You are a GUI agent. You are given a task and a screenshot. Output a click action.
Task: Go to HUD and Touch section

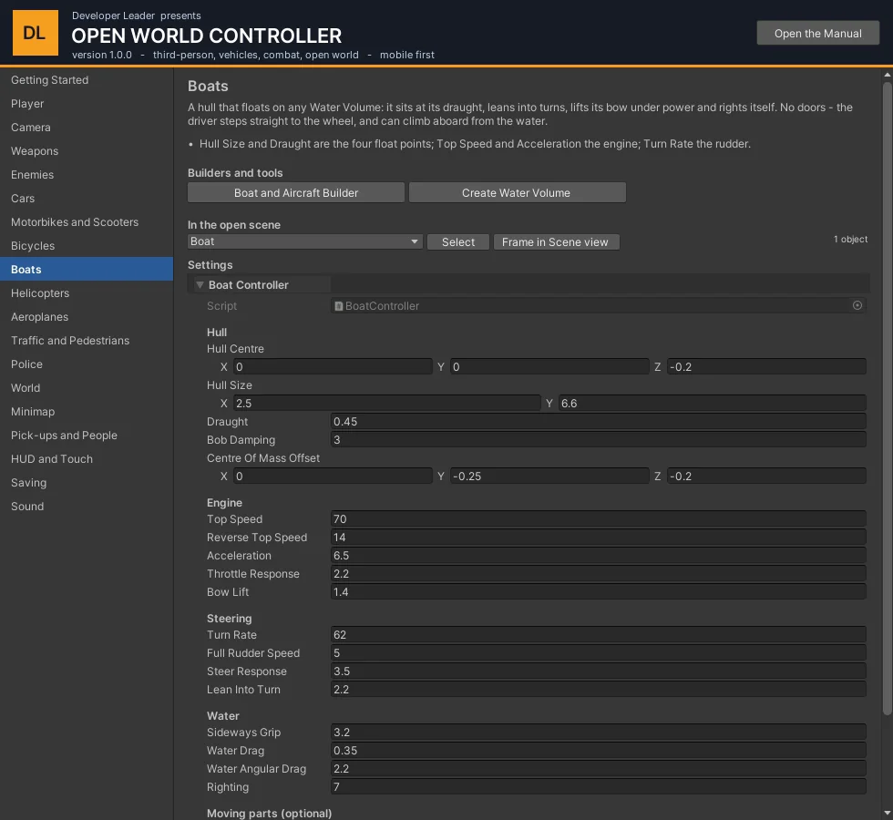tap(87, 459)
